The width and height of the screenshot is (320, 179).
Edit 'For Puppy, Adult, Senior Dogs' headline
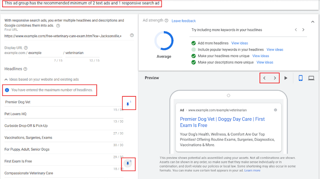(x=64, y=149)
